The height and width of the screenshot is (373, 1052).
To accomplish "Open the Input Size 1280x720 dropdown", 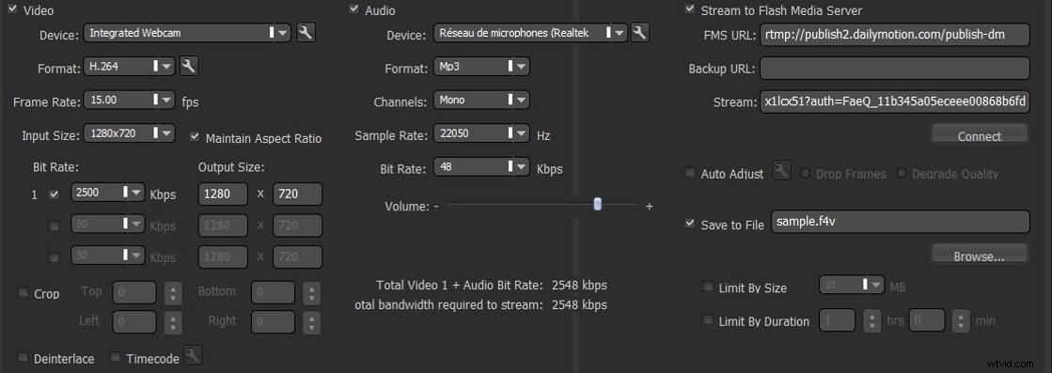I will pyautogui.click(x=129, y=133).
